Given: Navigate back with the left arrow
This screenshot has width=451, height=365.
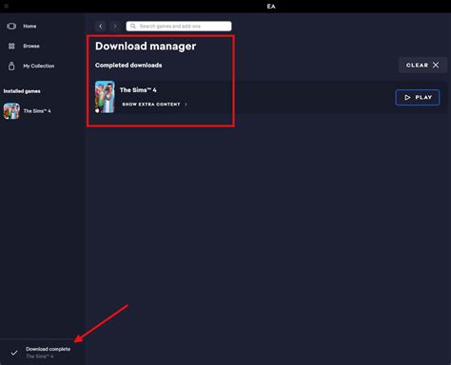Looking at the screenshot, I should [x=101, y=27].
